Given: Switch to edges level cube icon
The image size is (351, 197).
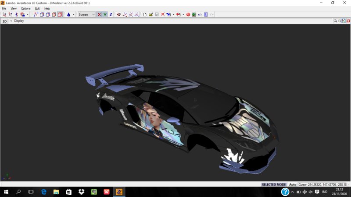Looking at the screenshot, I should click(42, 14).
